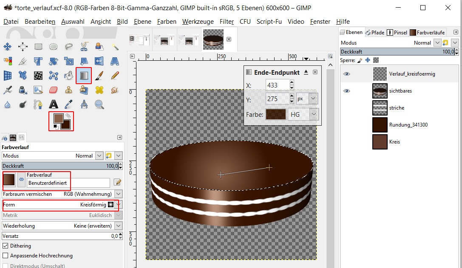Select the Gradient tool in toolbox
The width and height of the screenshot is (462, 268).
(83, 76)
